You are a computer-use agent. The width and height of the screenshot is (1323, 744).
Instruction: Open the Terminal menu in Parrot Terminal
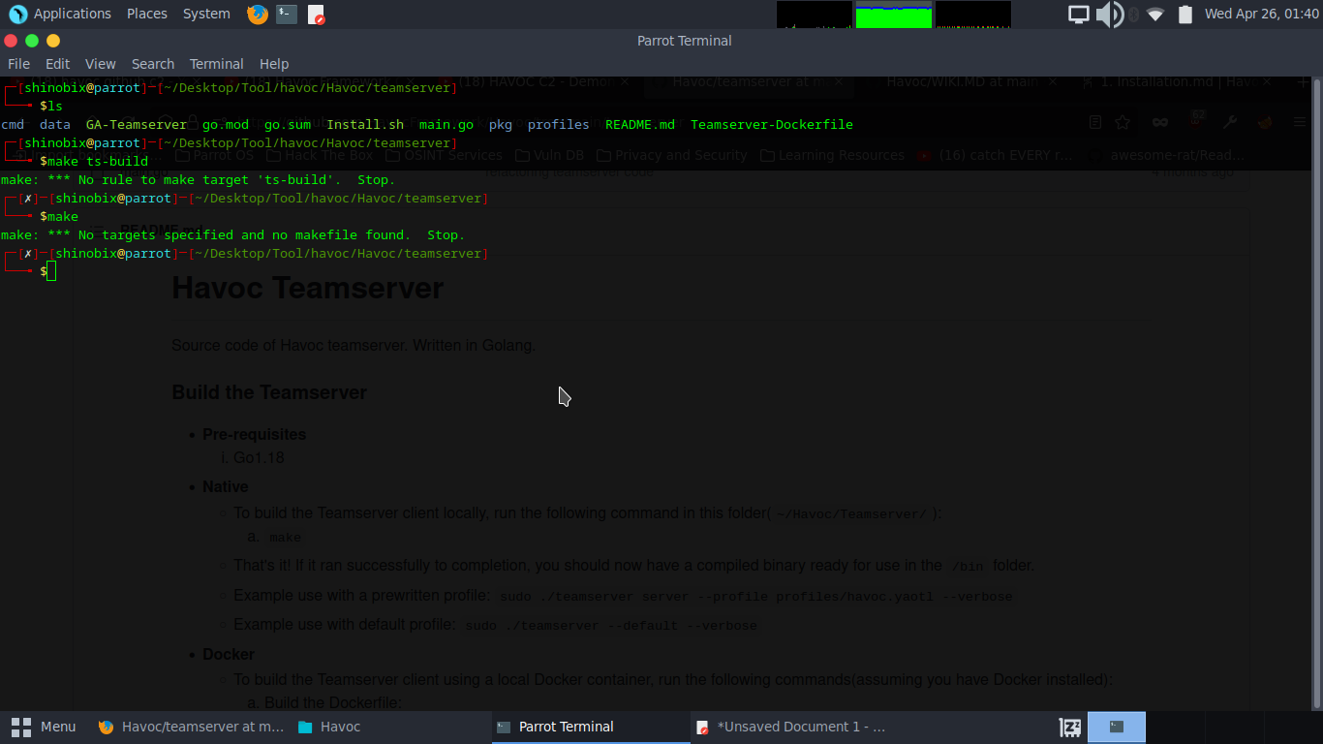tap(216, 63)
